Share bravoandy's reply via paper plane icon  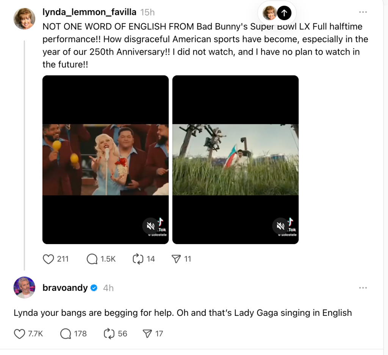147,334
